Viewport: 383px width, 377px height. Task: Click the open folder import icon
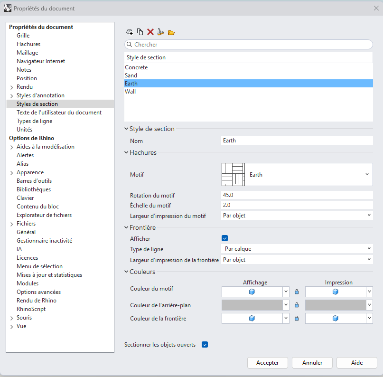[171, 32]
